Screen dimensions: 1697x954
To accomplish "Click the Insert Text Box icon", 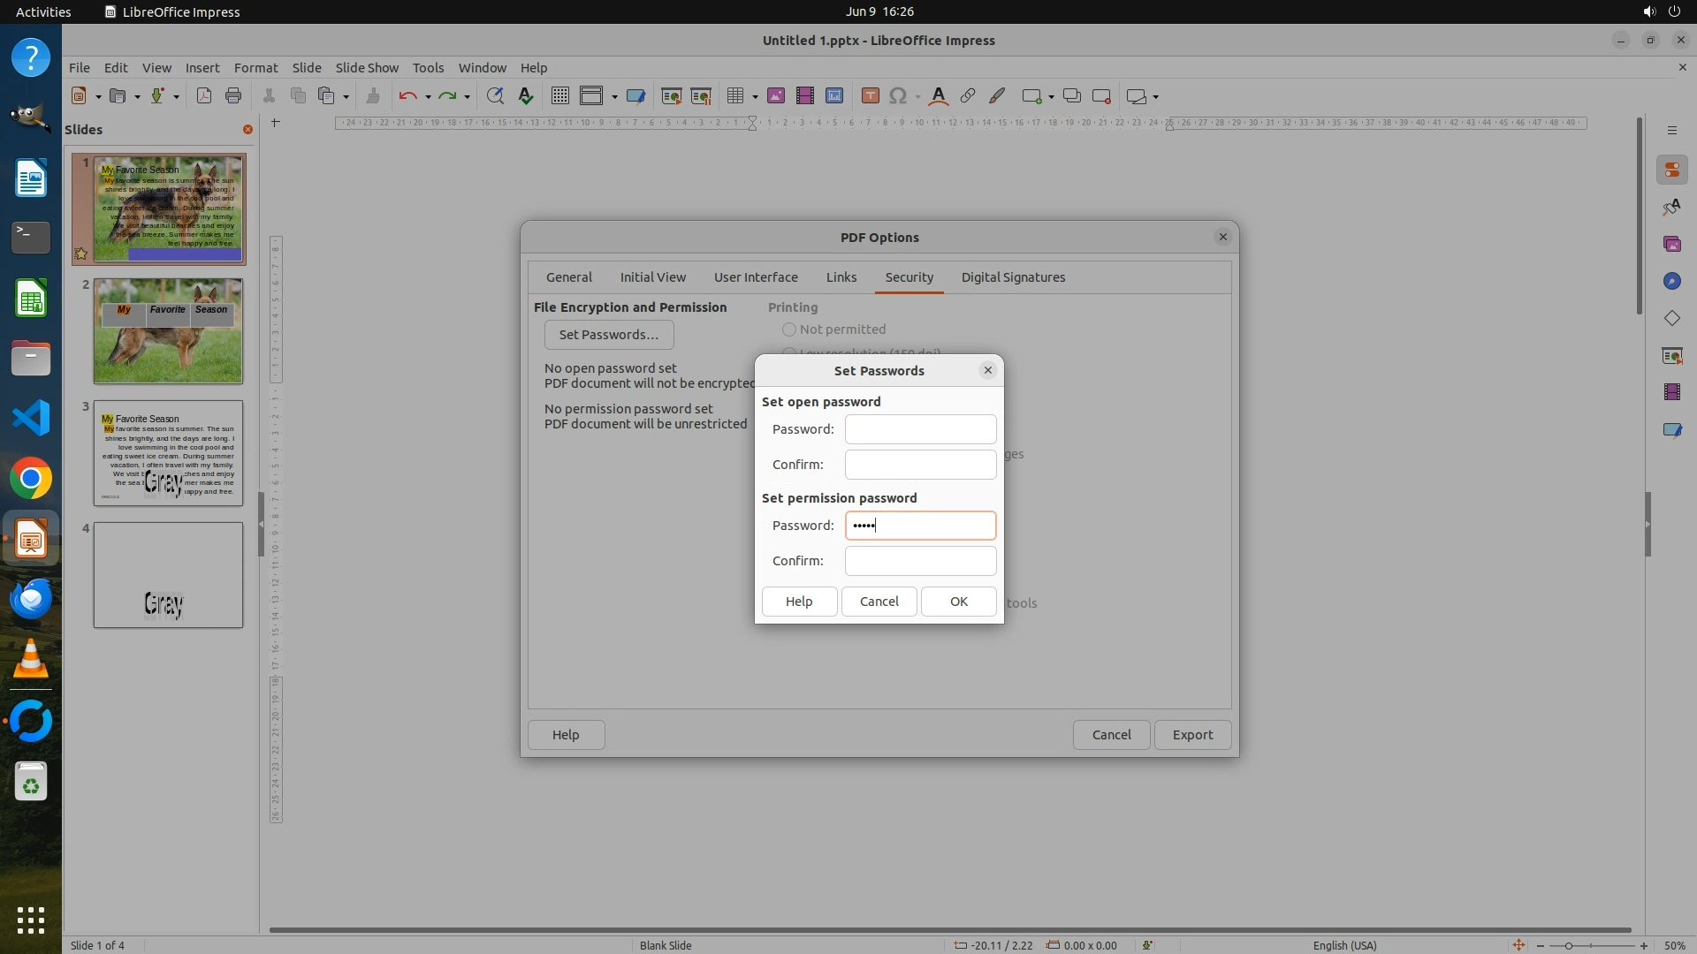I will click(x=870, y=96).
